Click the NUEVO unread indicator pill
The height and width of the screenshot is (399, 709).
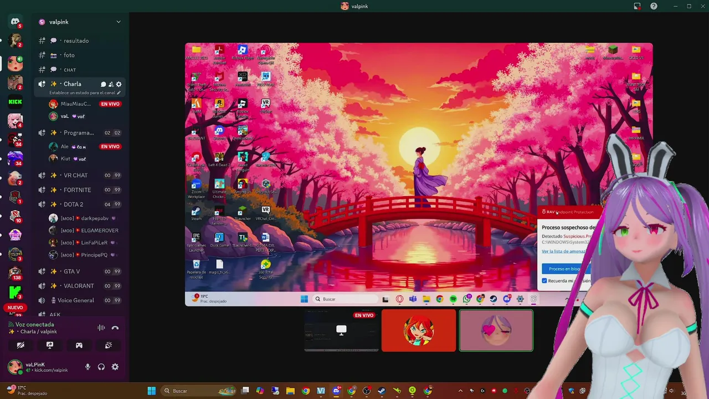15,308
